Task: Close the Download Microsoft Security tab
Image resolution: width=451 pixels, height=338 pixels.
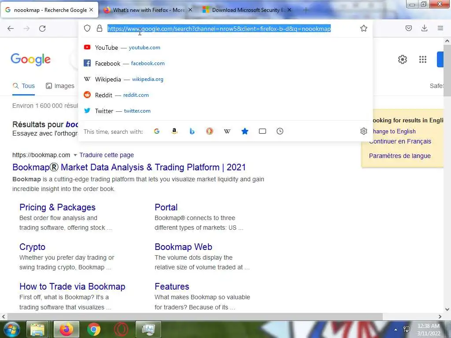Action: click(289, 10)
